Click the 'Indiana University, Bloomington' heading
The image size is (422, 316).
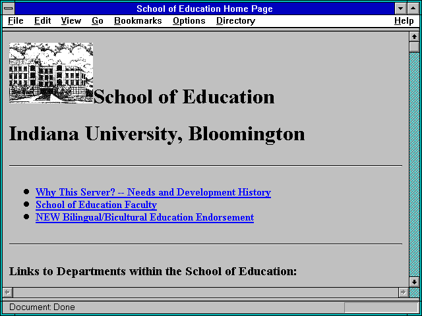(157, 134)
